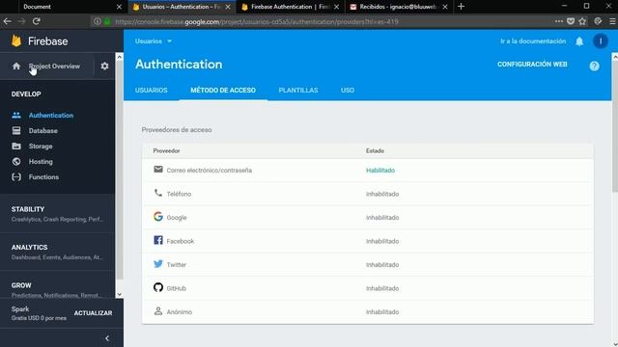Switch to Firebase Authentication browser tab
The width and height of the screenshot is (618, 347).
291,7
